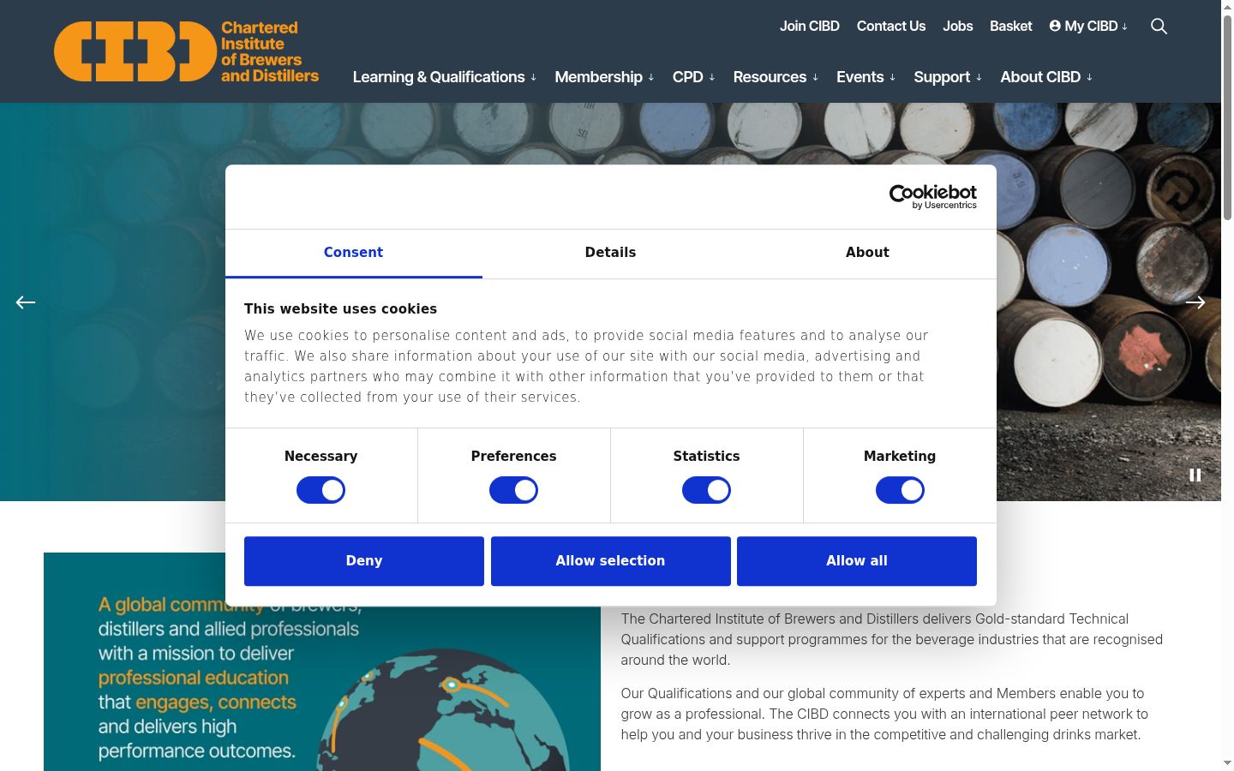Expand the Resources menu
Viewport: 1234px width, 771px height.
click(776, 77)
